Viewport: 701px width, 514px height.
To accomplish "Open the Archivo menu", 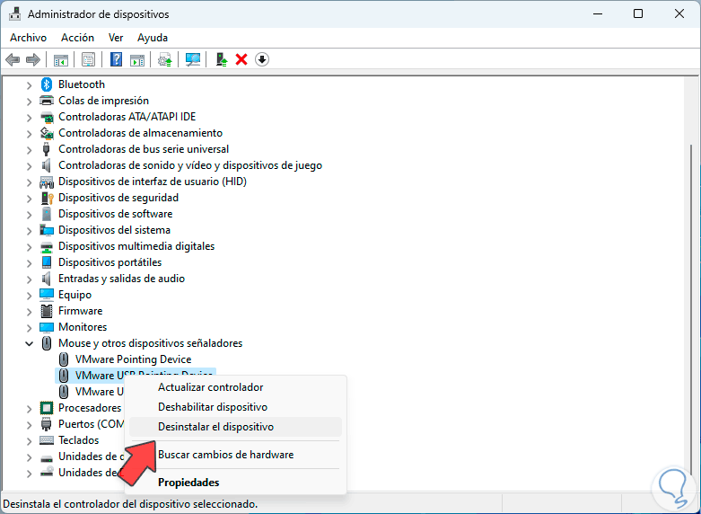I will (x=28, y=38).
